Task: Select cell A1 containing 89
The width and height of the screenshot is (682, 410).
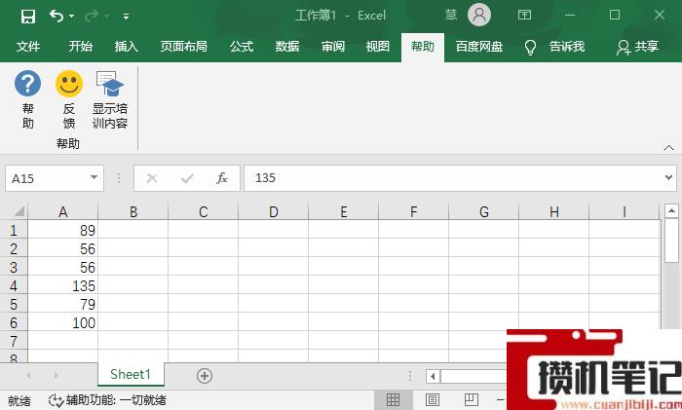Action: (63, 230)
